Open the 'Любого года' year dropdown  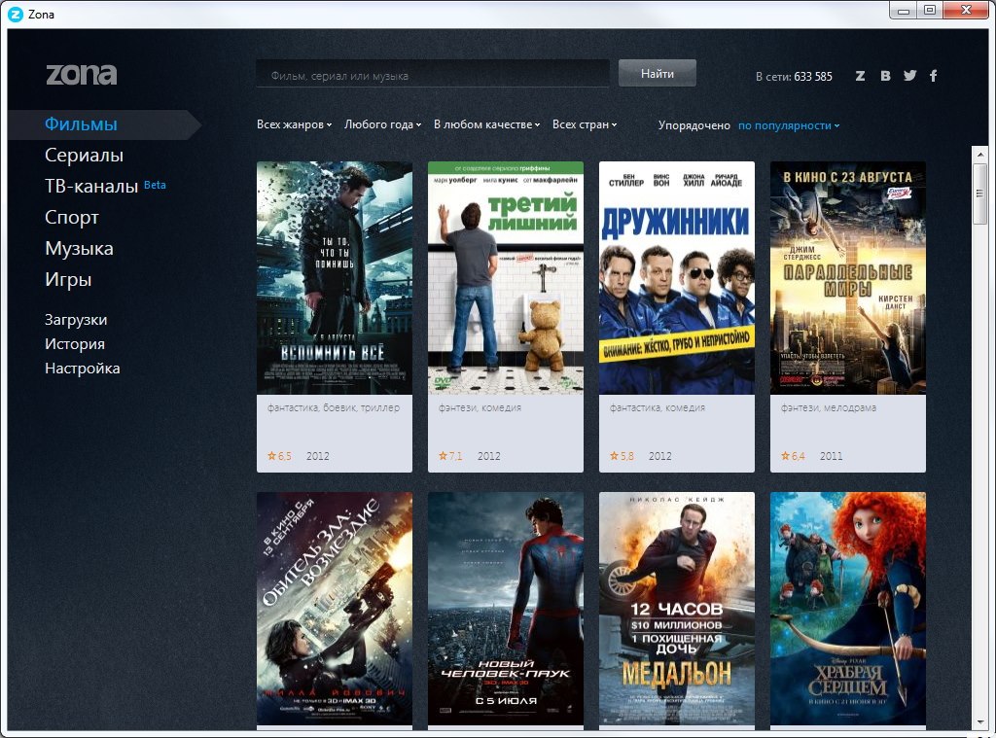382,125
